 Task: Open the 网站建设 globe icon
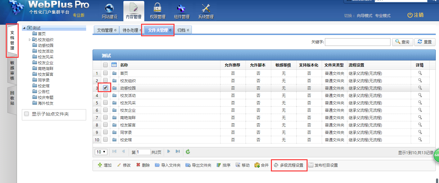pos(110,8)
